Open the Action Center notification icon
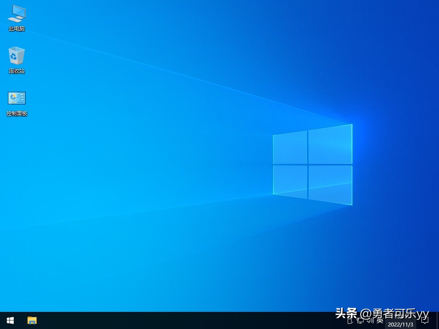 point(426,320)
